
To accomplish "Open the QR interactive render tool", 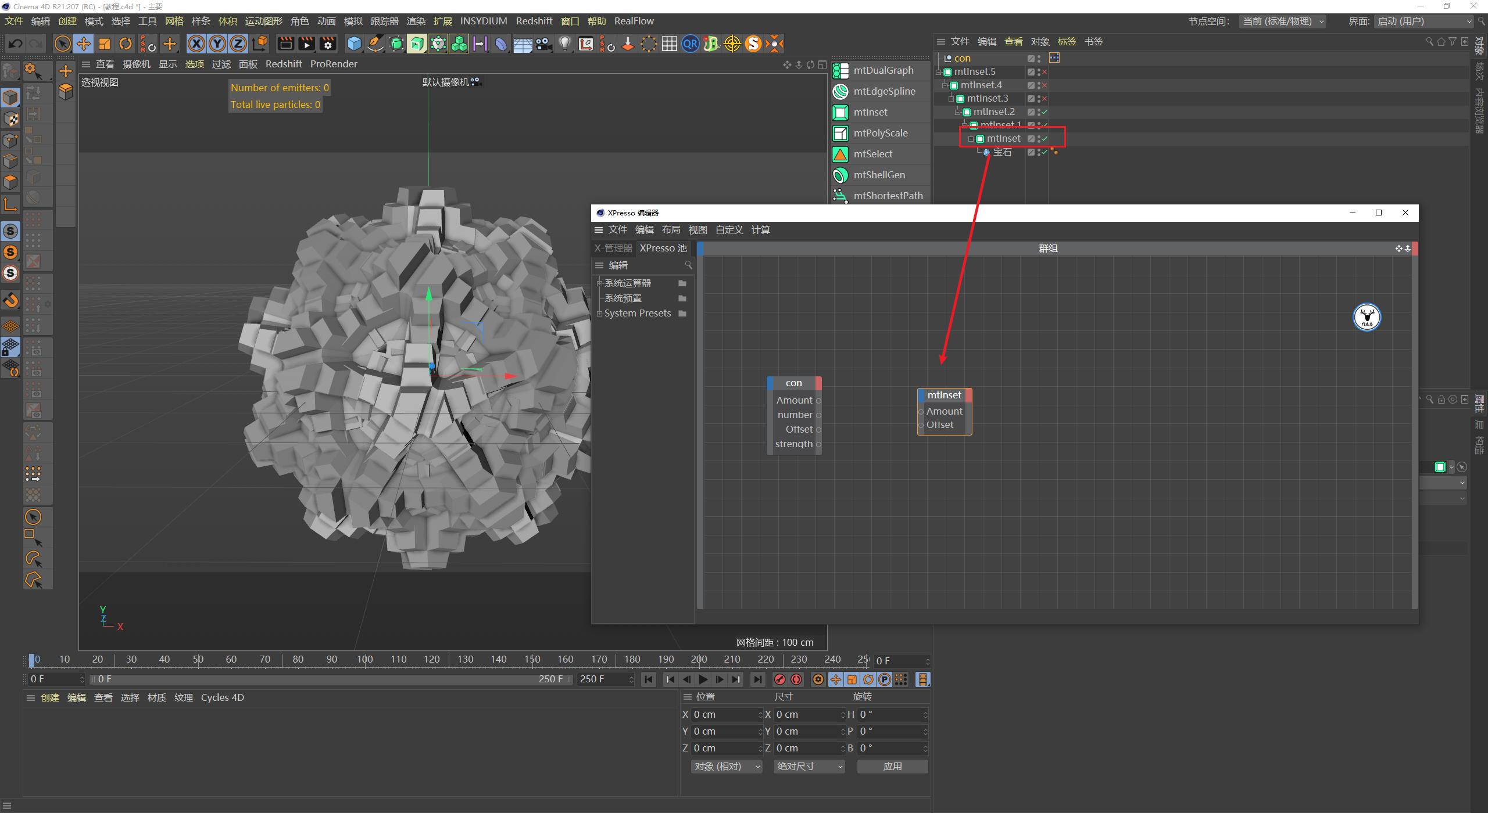I will pos(690,44).
